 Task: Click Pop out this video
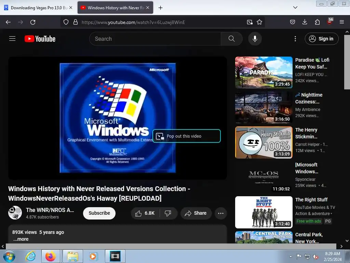(187, 136)
